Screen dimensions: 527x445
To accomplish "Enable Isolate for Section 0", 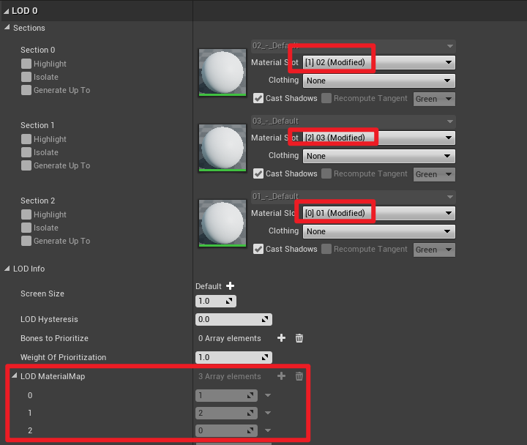I will (26, 77).
